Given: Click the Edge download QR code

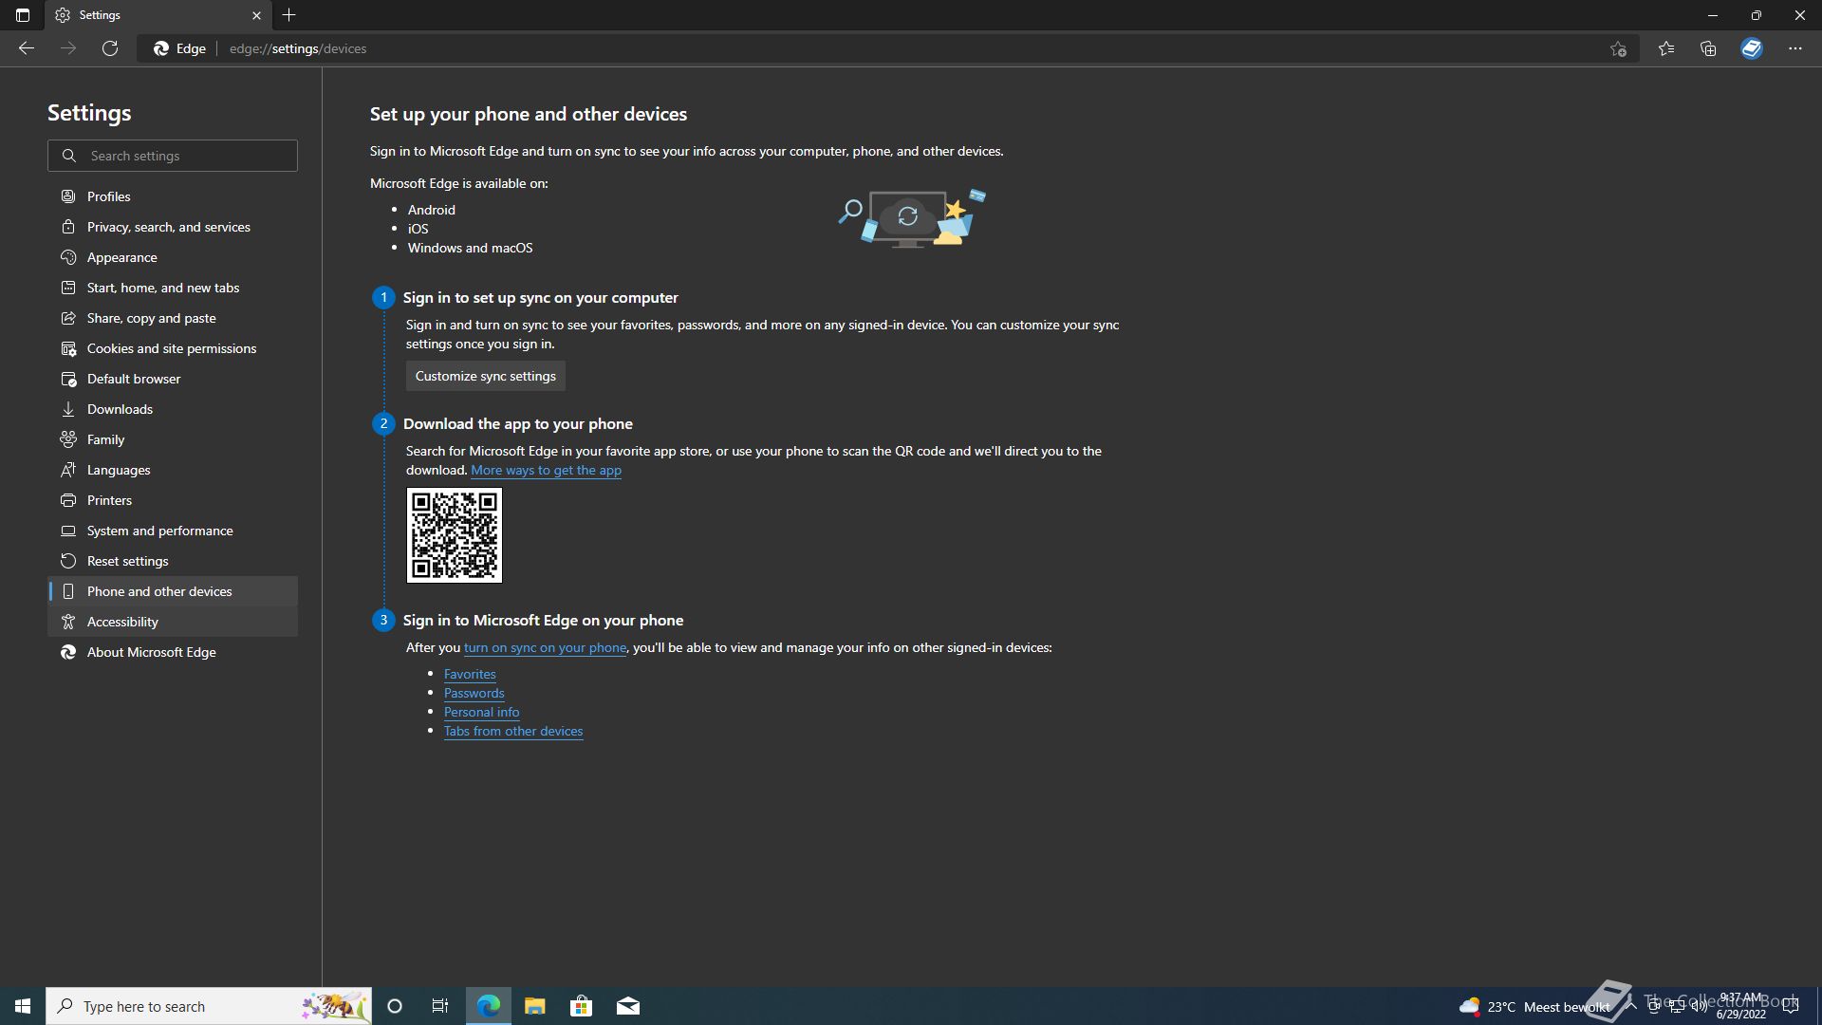Looking at the screenshot, I should [x=454, y=535].
